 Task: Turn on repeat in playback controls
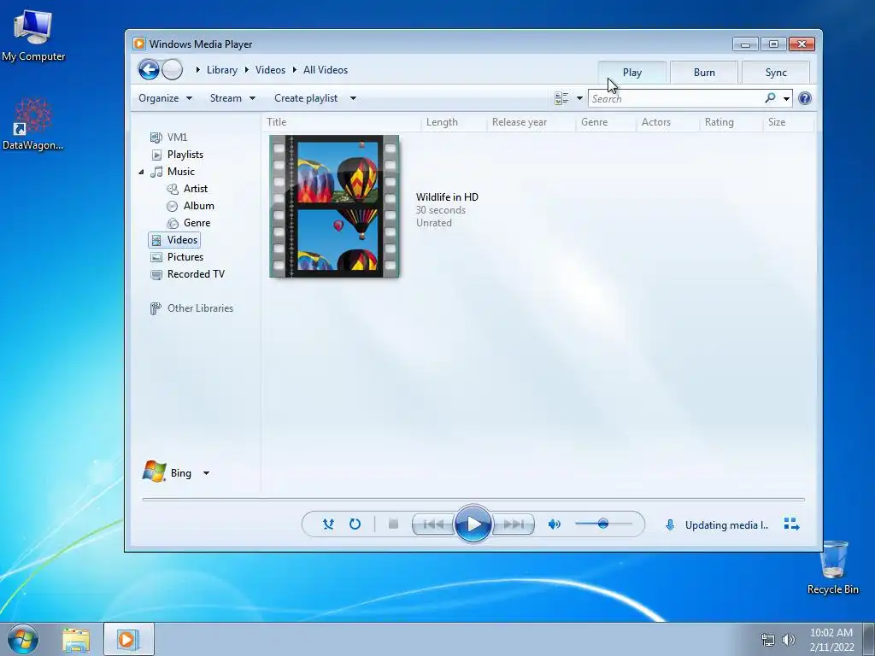(x=355, y=524)
